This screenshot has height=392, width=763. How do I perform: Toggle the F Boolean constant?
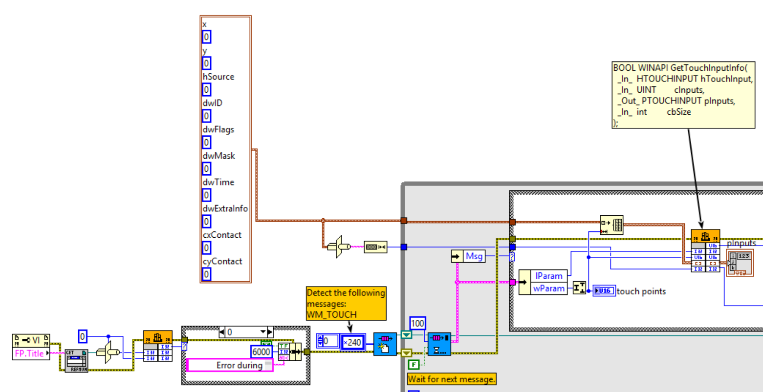coord(414,364)
